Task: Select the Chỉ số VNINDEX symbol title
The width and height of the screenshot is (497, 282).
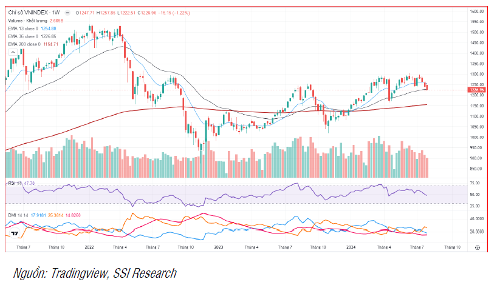Action: tap(28, 13)
